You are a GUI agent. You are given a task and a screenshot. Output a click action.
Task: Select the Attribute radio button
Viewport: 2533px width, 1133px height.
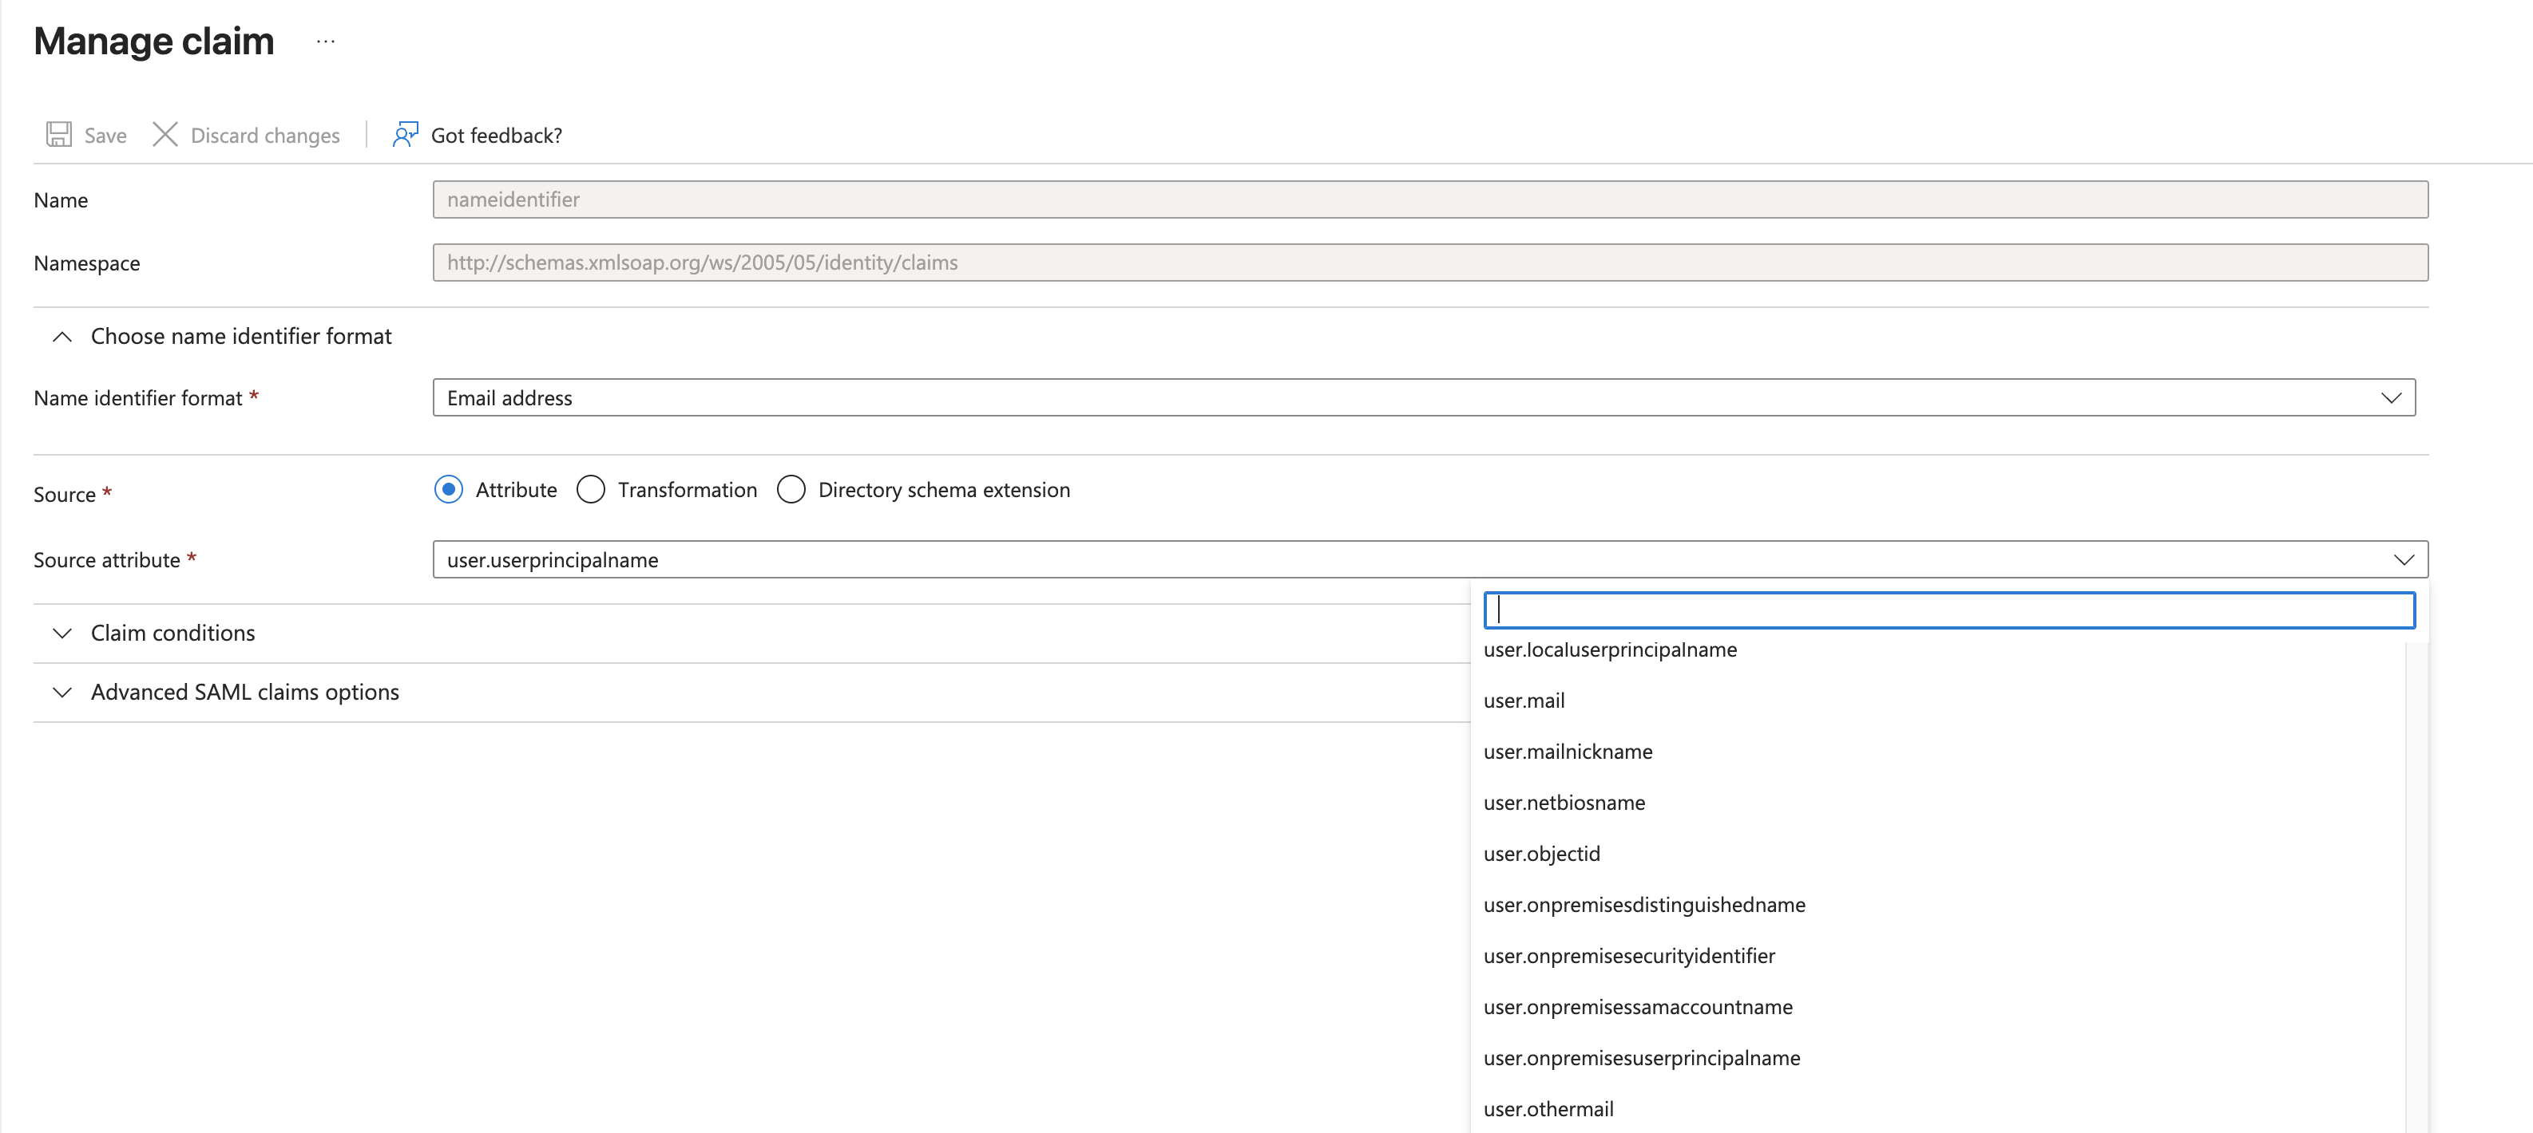tap(449, 489)
